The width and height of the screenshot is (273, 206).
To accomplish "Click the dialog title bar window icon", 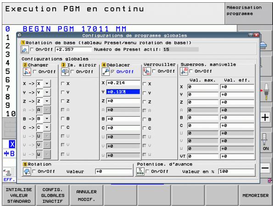I will [19, 35].
